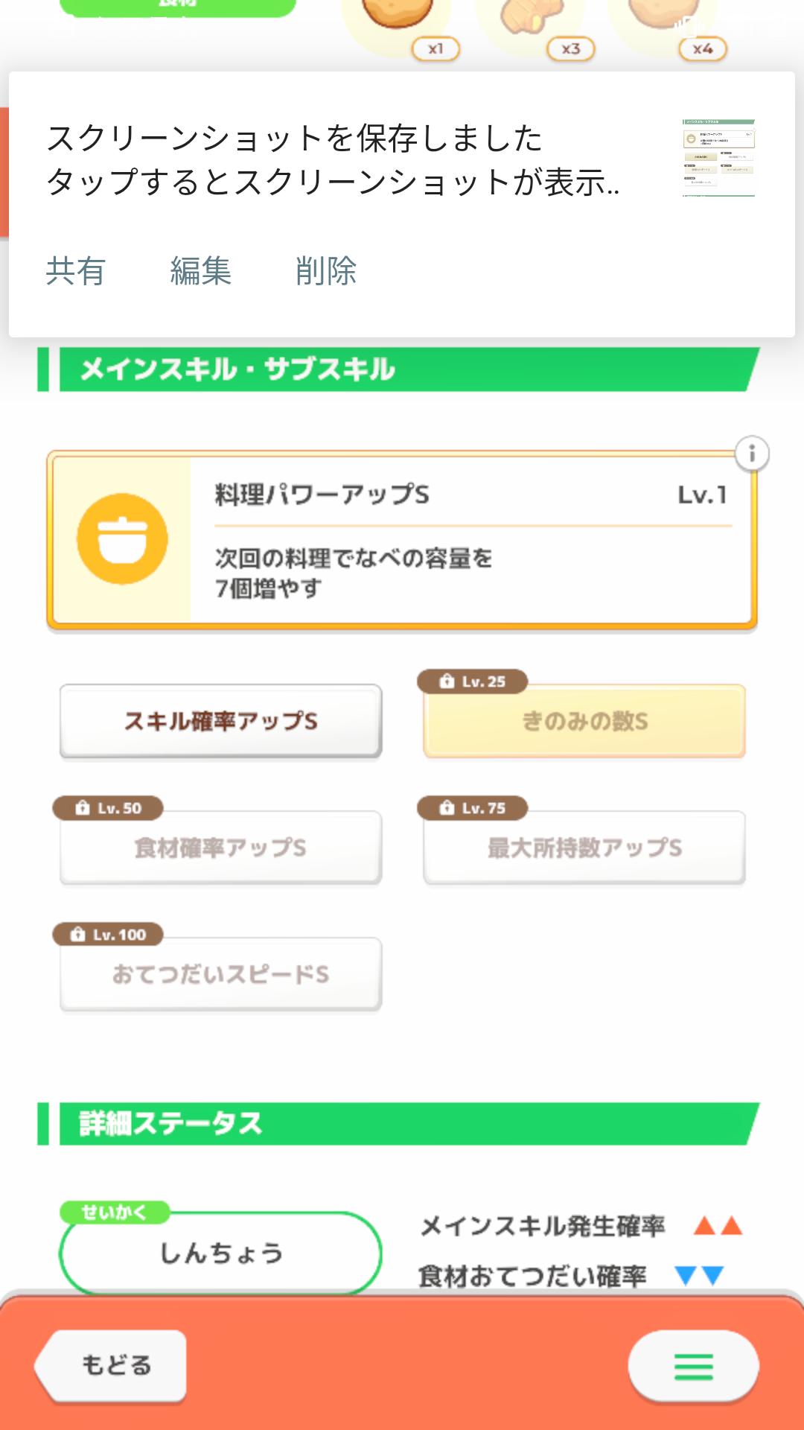The width and height of the screenshot is (804, 1430).
Task: Tap the cooking pot skill icon
Action: point(122,538)
